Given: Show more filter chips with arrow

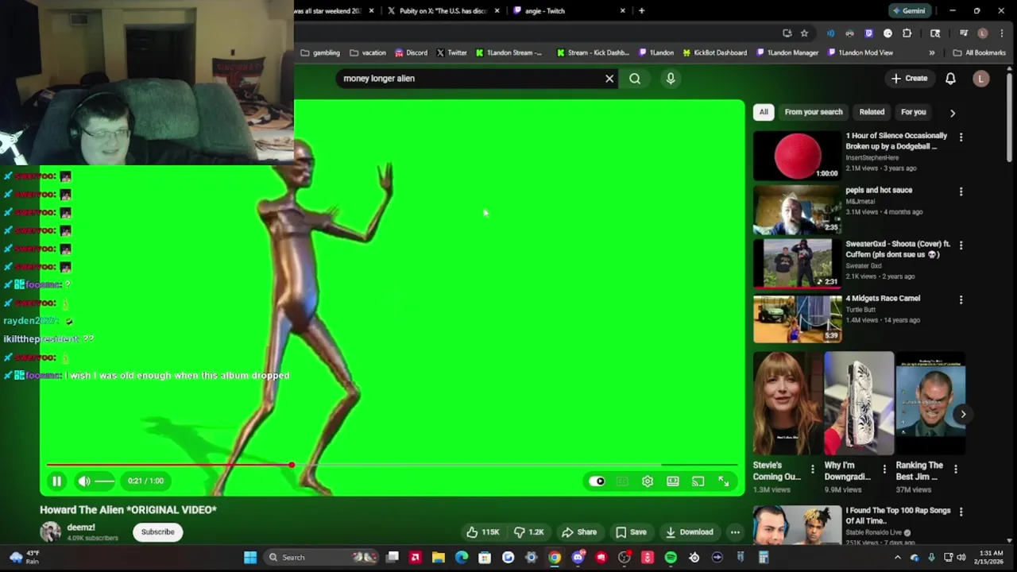Looking at the screenshot, I should (x=953, y=113).
